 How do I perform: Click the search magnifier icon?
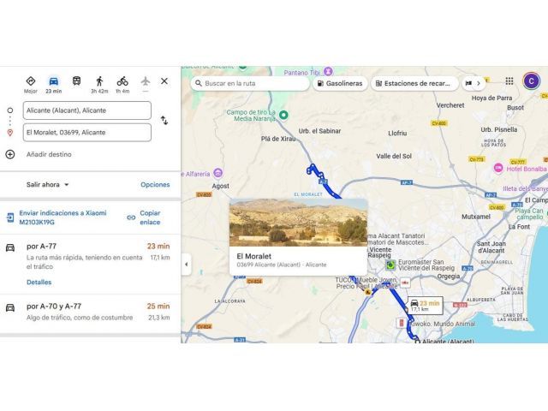pos(199,84)
